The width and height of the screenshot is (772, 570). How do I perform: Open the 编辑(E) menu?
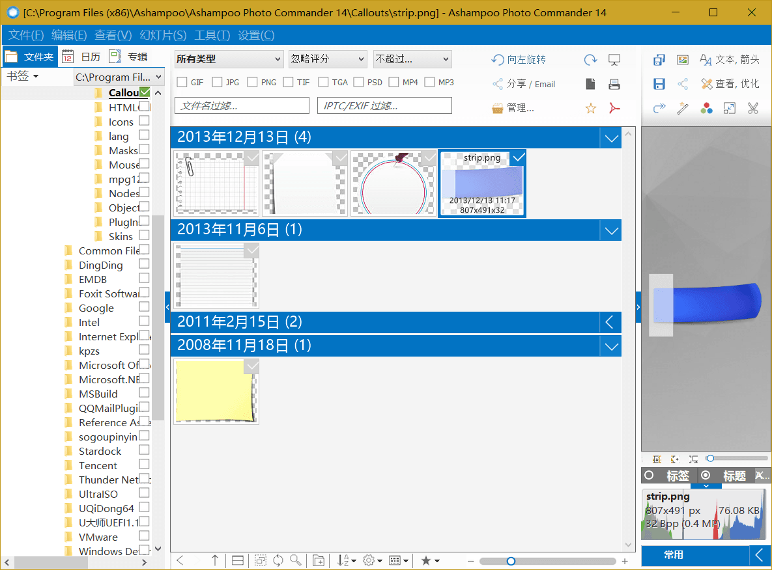(69, 35)
